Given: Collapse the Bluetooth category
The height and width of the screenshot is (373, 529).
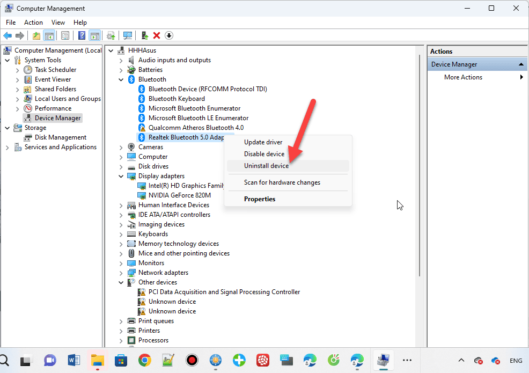Looking at the screenshot, I should 121,79.
